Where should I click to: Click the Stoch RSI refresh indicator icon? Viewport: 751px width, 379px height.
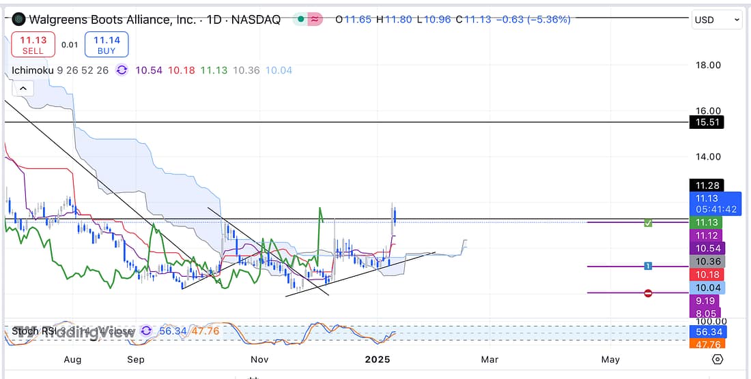tap(146, 332)
